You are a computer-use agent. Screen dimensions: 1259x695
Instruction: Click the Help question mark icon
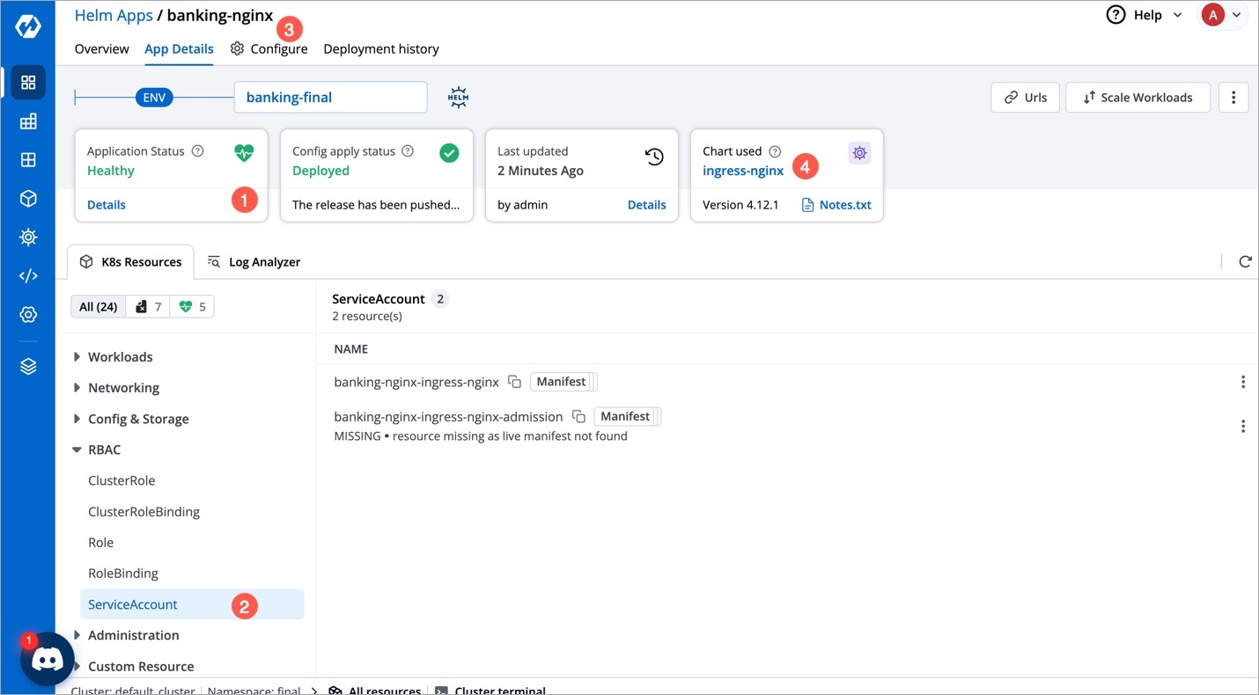point(1115,15)
